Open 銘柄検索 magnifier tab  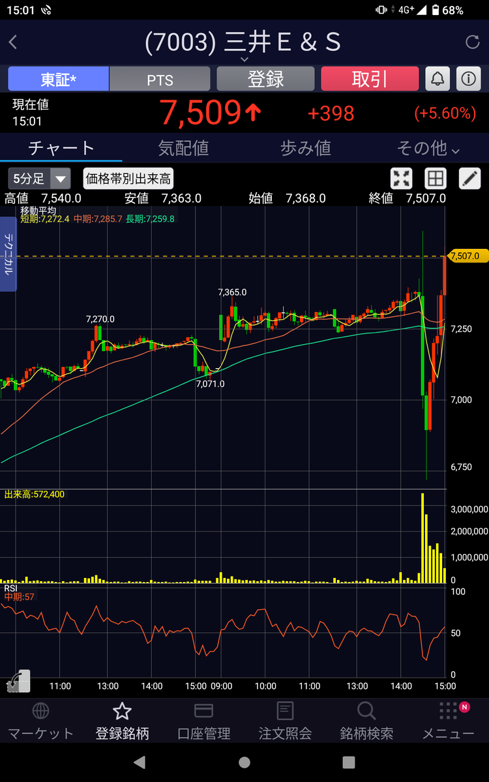[366, 722]
